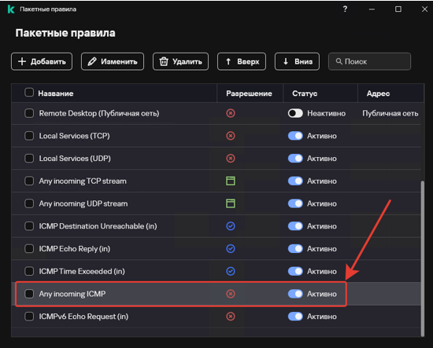Click the Изменить edit button
433x348 pixels.
click(113, 61)
